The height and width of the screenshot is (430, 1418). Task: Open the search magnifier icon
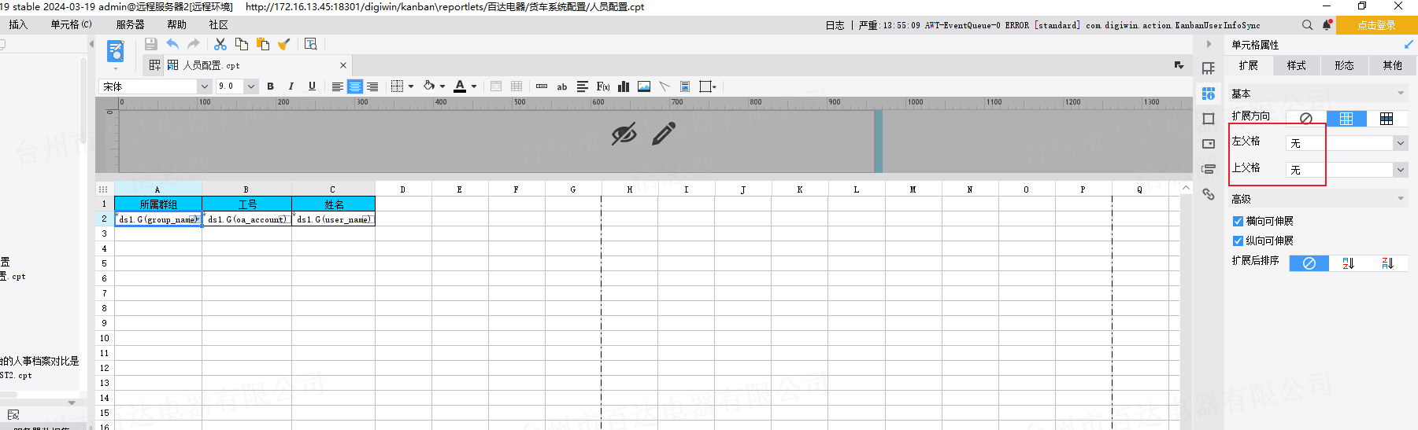pyautogui.click(x=1307, y=25)
